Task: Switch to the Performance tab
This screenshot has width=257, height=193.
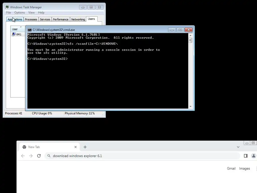Action: [x=60, y=19]
